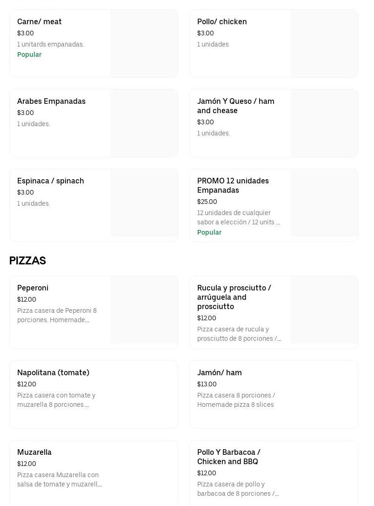Open Pollo Y Barbacoa / Chicken and BBQ
Screen dimensions: 374x506
(229, 457)
